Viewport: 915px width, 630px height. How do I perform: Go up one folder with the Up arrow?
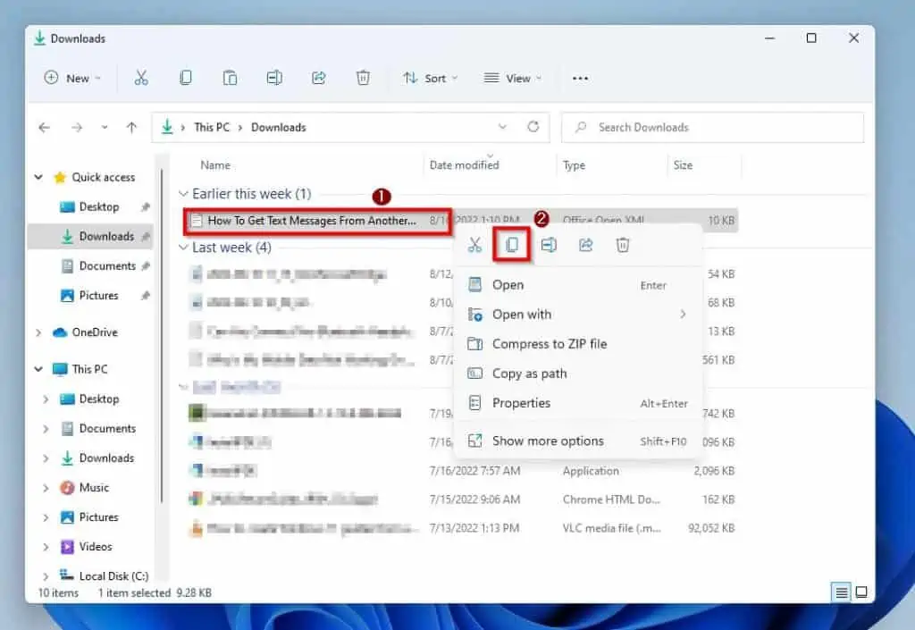coord(131,128)
